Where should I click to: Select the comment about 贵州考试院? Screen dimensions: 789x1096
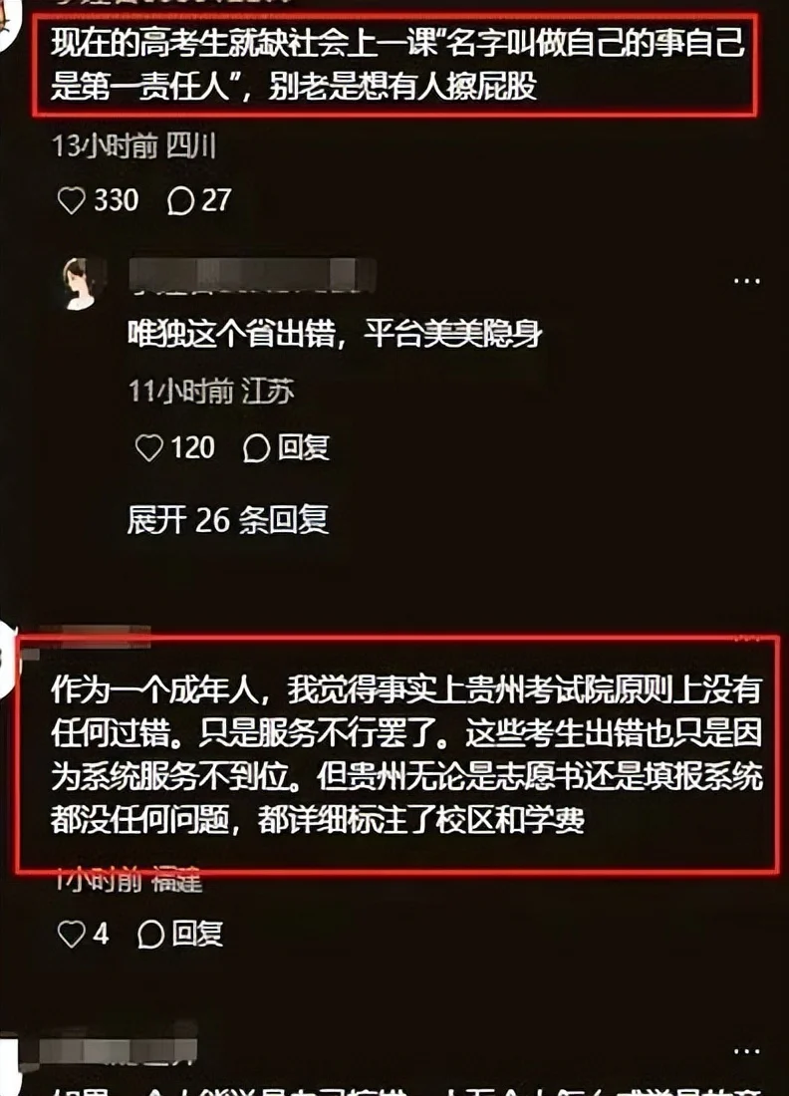(406, 754)
